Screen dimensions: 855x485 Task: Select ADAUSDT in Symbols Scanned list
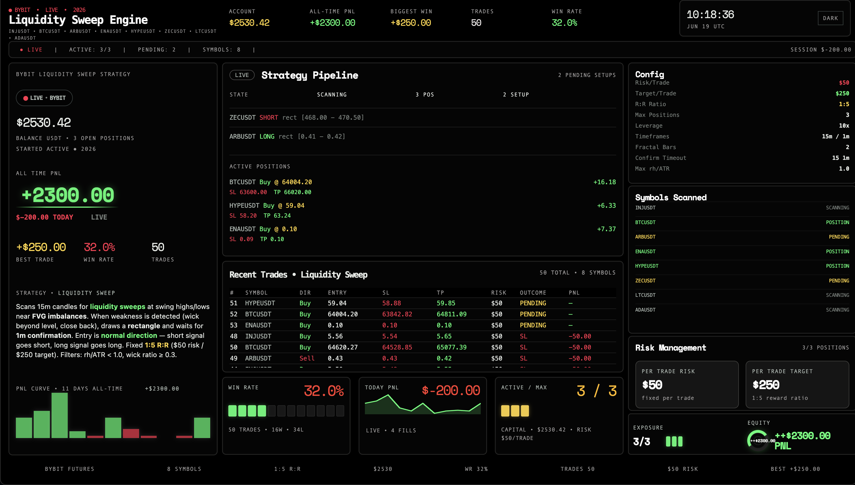click(x=742, y=310)
